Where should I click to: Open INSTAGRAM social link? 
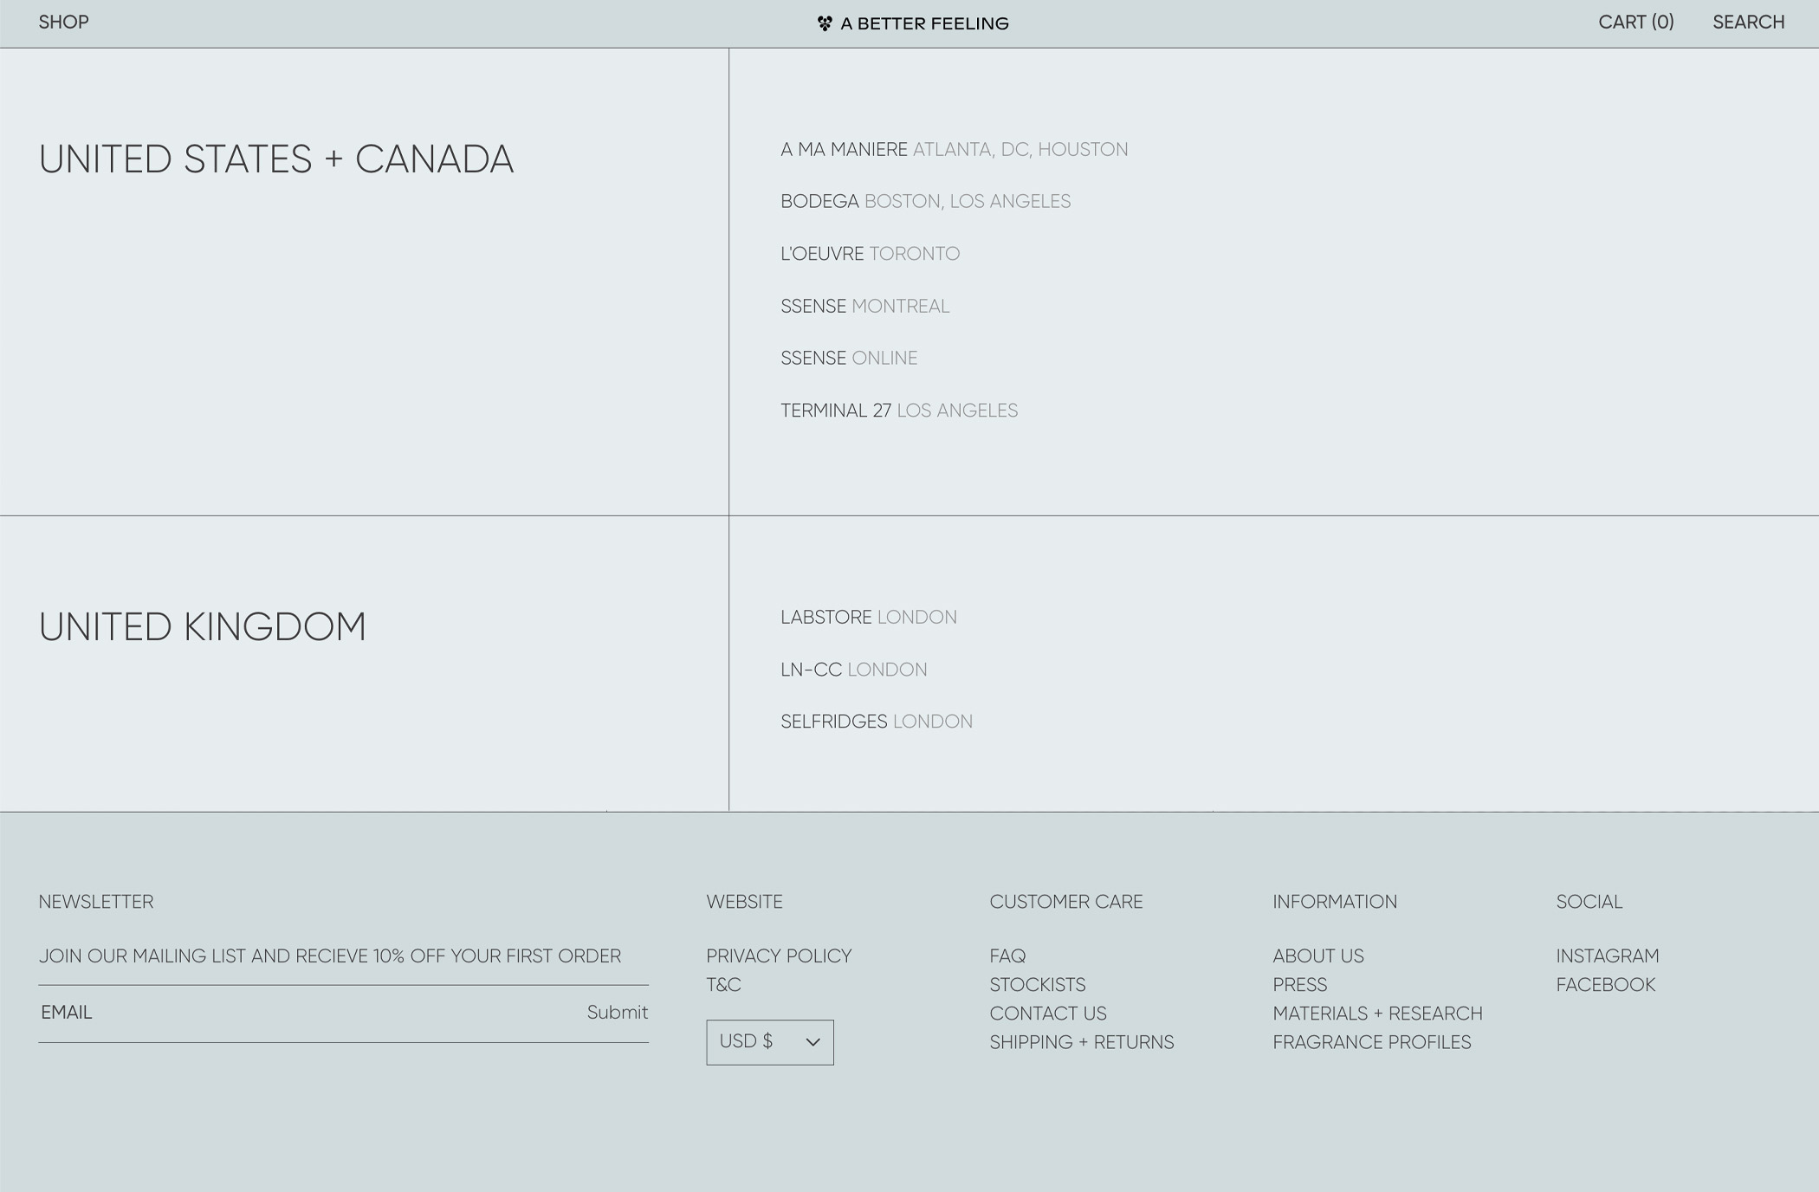[x=1607, y=956]
